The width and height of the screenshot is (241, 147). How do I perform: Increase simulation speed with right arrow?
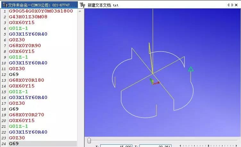(237, 146)
